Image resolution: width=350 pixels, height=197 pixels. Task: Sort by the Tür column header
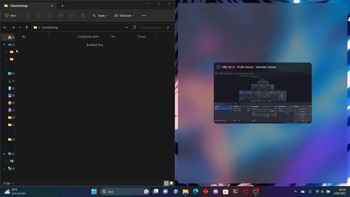(113, 37)
